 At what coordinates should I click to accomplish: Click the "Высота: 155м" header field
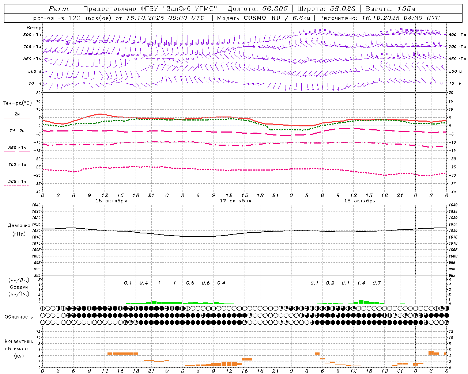tap(390, 9)
